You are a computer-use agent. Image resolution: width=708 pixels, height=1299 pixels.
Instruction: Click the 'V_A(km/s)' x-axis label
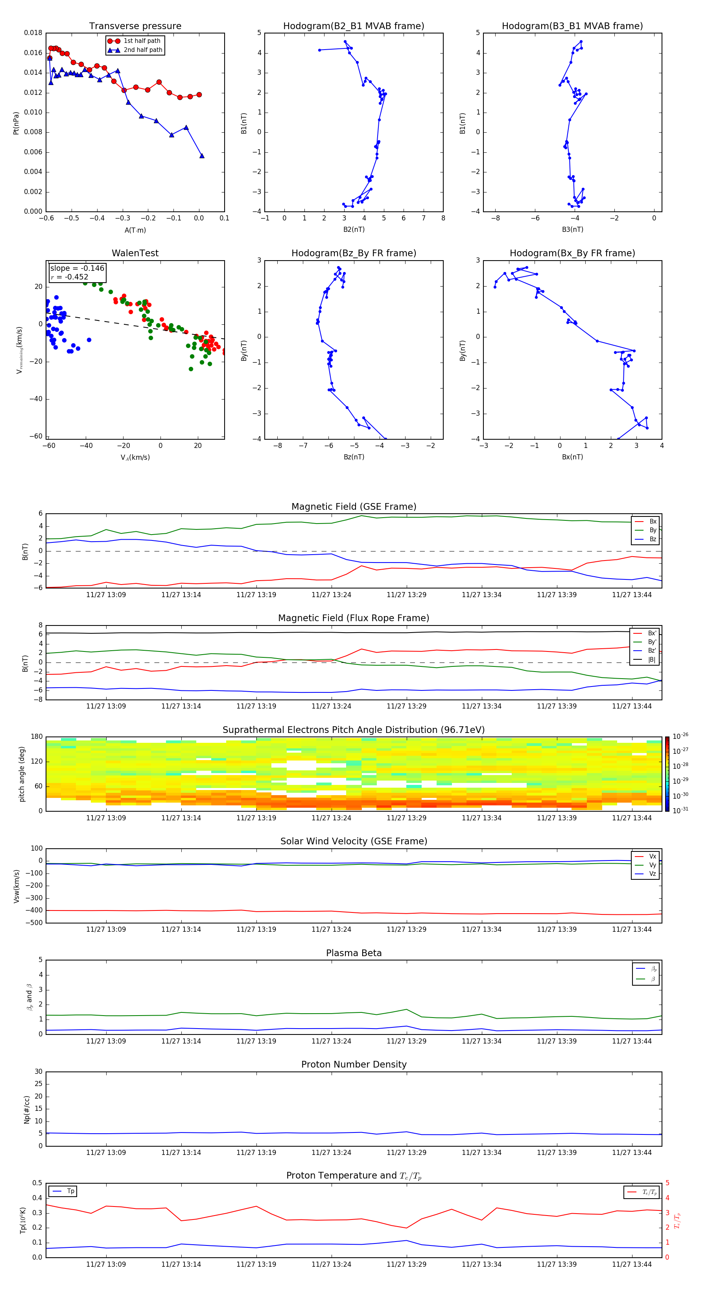(135, 457)
